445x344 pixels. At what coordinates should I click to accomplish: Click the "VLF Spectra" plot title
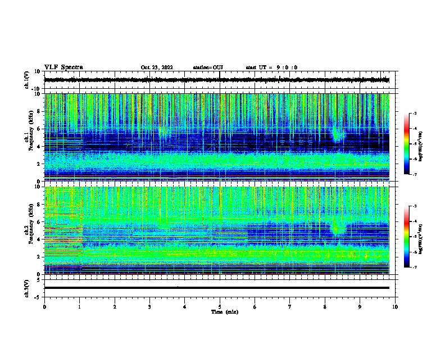point(63,67)
